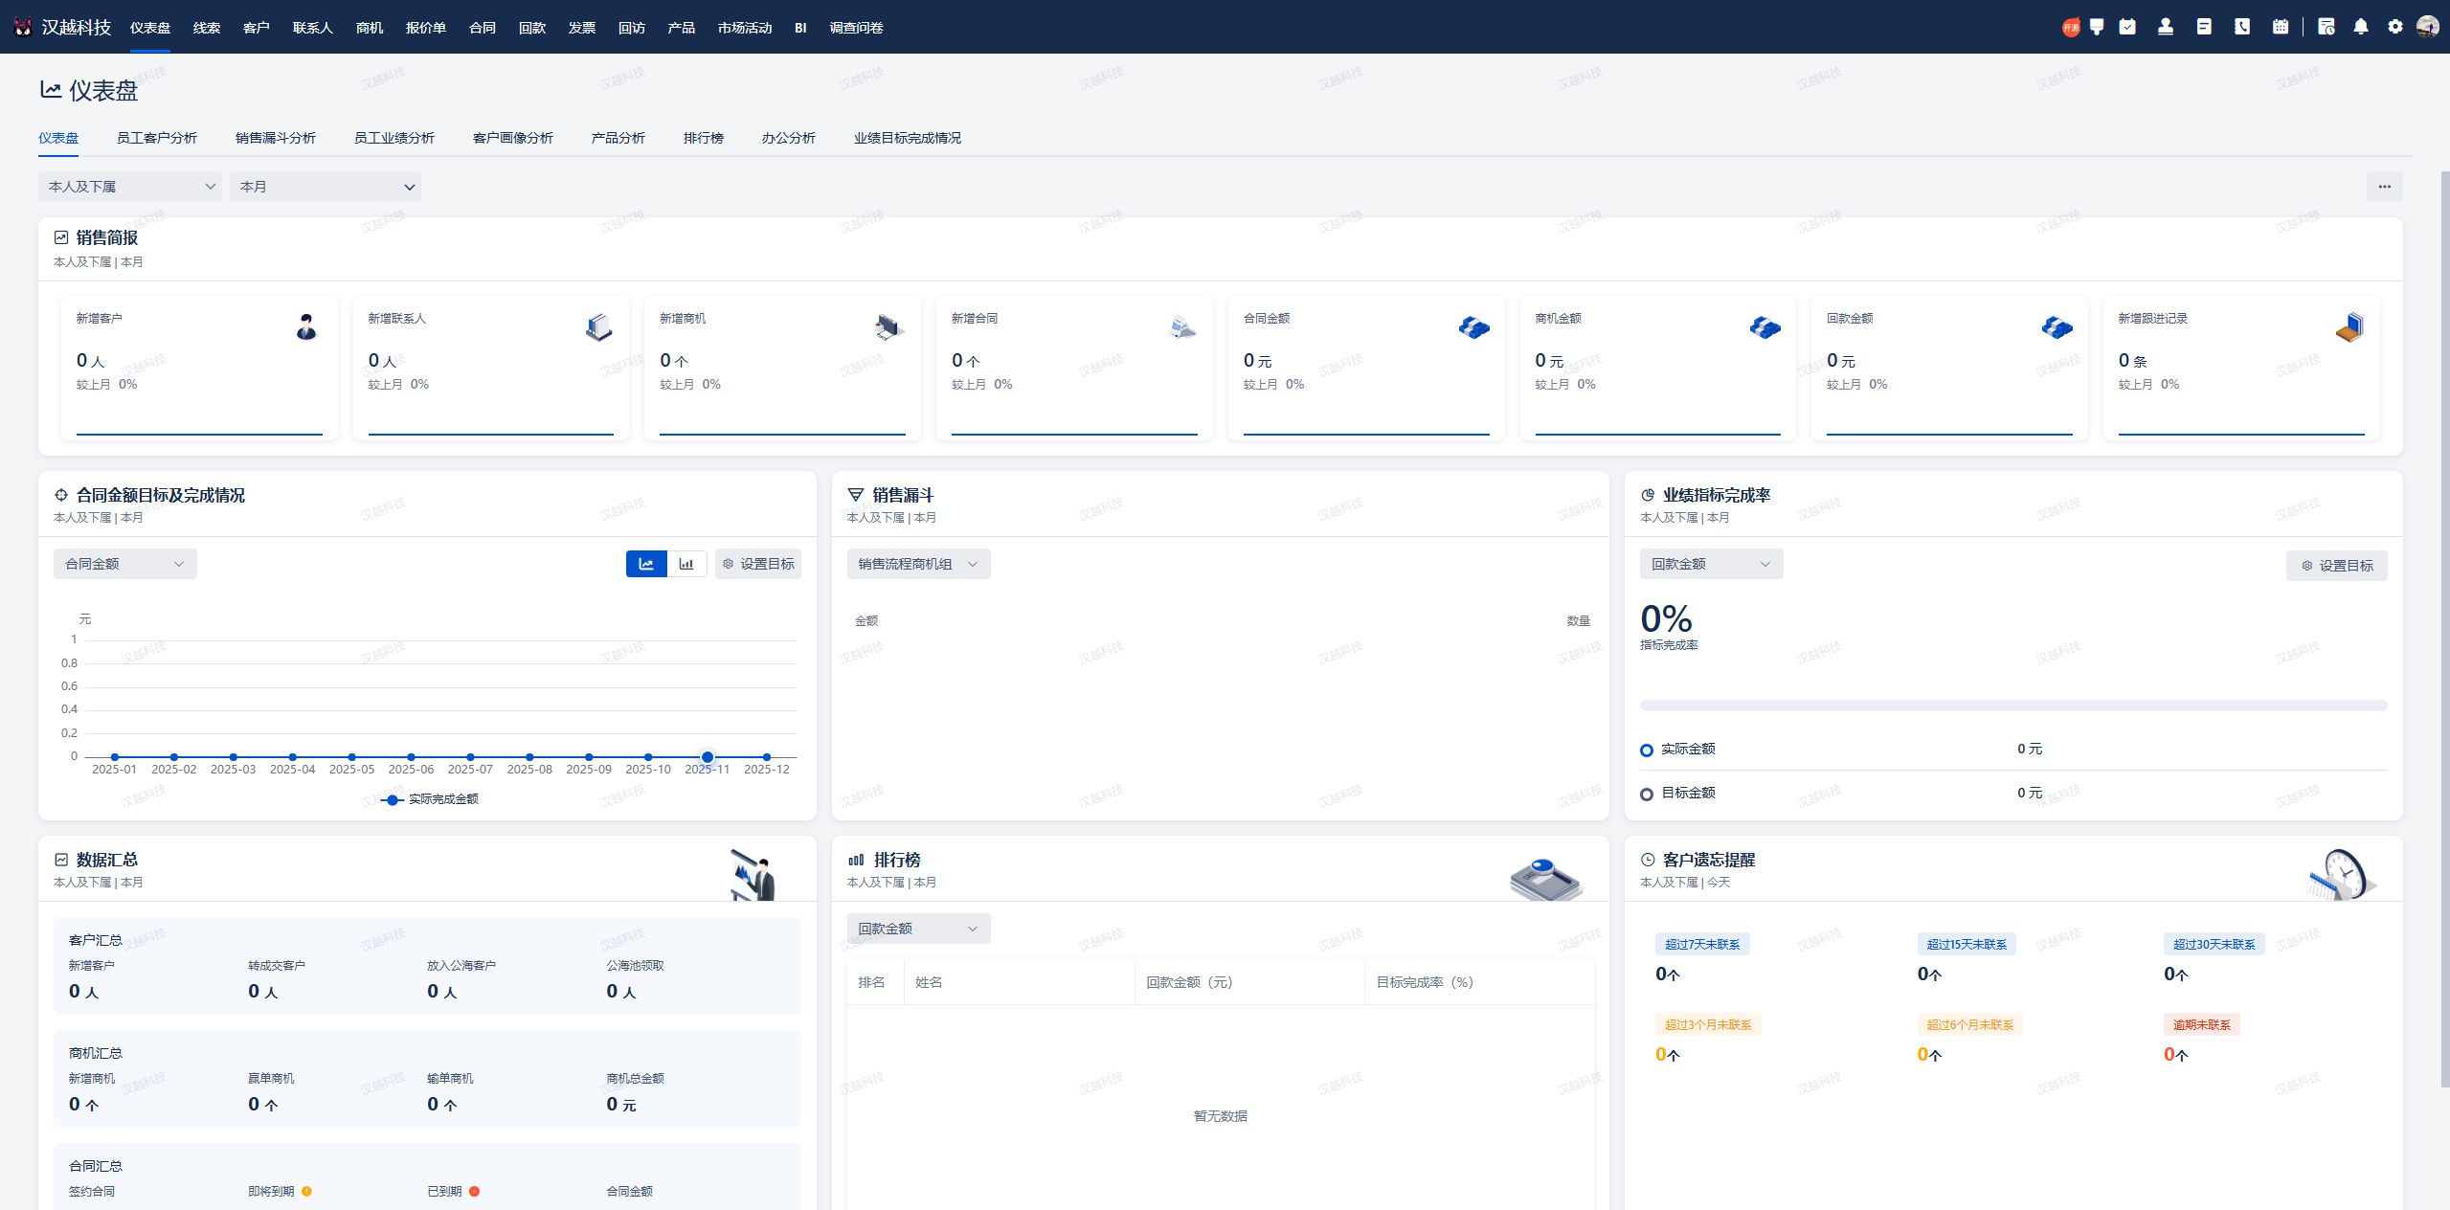This screenshot has width=2450, height=1210.
Task: Click the calendar grid icon in header
Action: tap(2281, 27)
